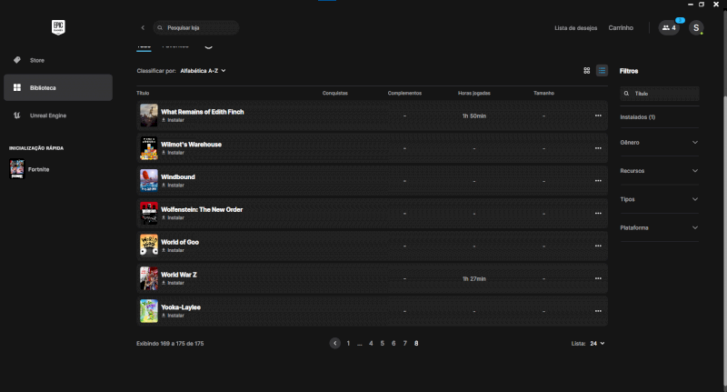This screenshot has width=727, height=392.
Task: Switch to list view
Action: 602,71
